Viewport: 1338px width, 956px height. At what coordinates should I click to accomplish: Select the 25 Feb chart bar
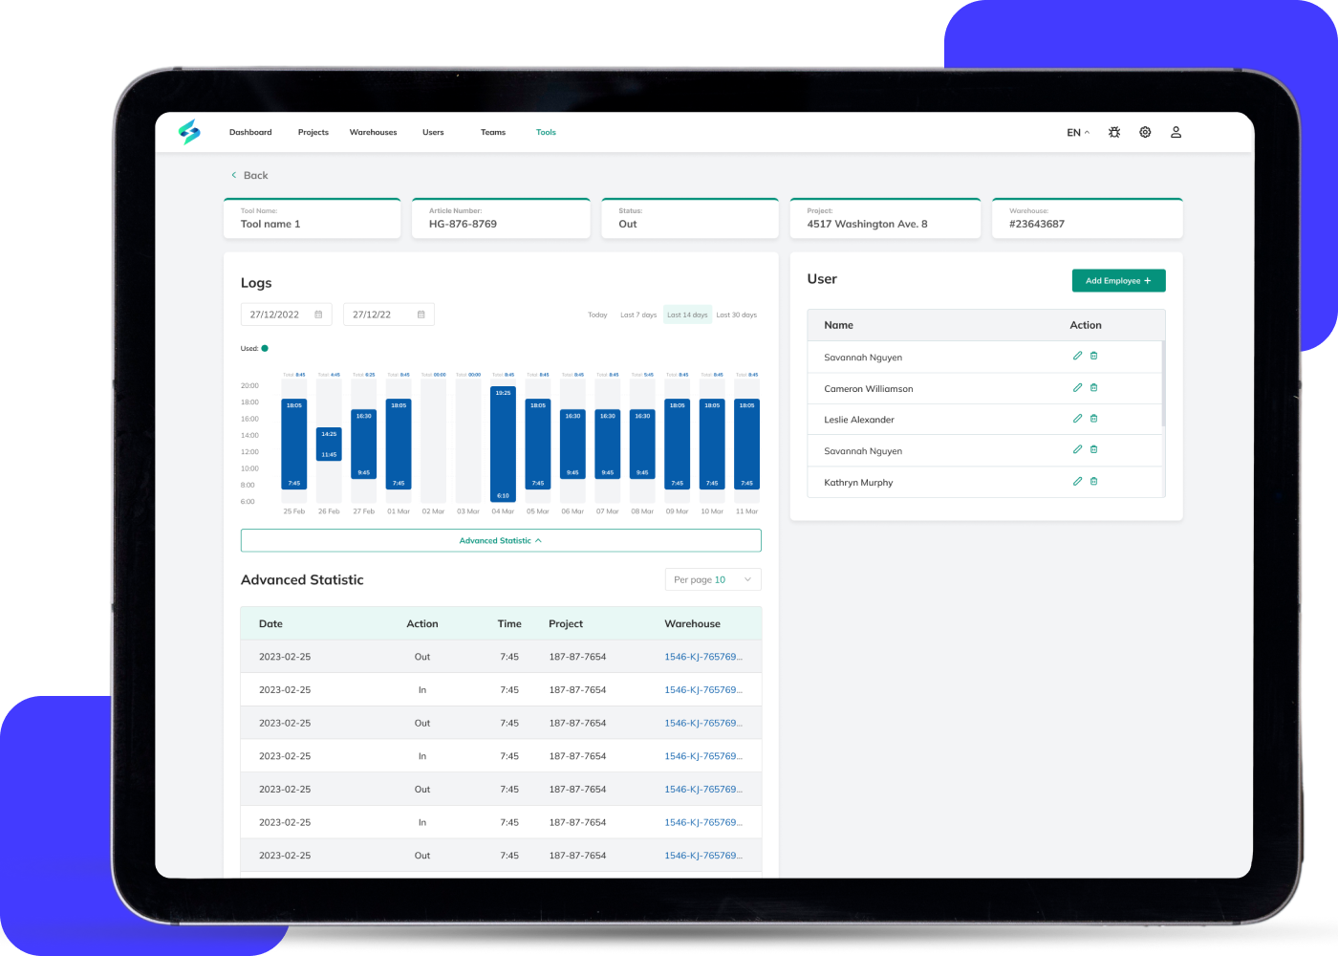(294, 445)
